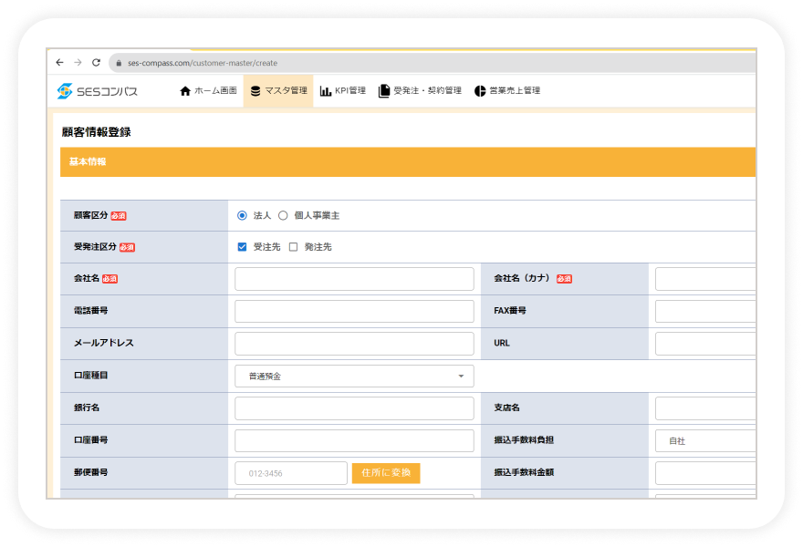Click the FAX番号 input field
The height and width of the screenshot is (547, 803).
[x=705, y=311]
